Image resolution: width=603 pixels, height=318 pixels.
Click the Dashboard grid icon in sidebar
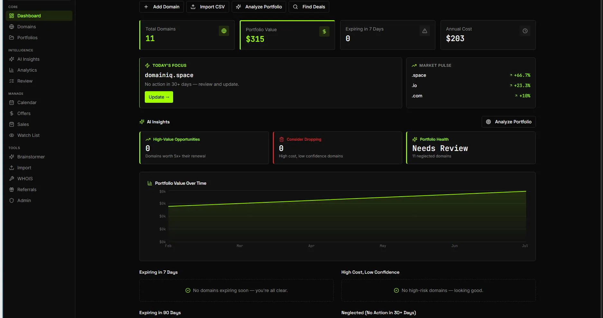(x=12, y=16)
